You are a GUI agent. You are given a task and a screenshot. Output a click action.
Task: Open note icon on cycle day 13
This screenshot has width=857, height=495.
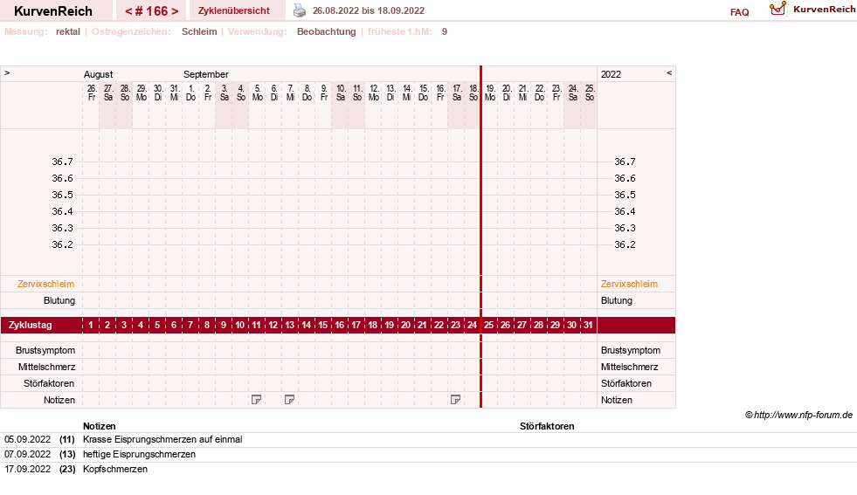tap(290, 400)
